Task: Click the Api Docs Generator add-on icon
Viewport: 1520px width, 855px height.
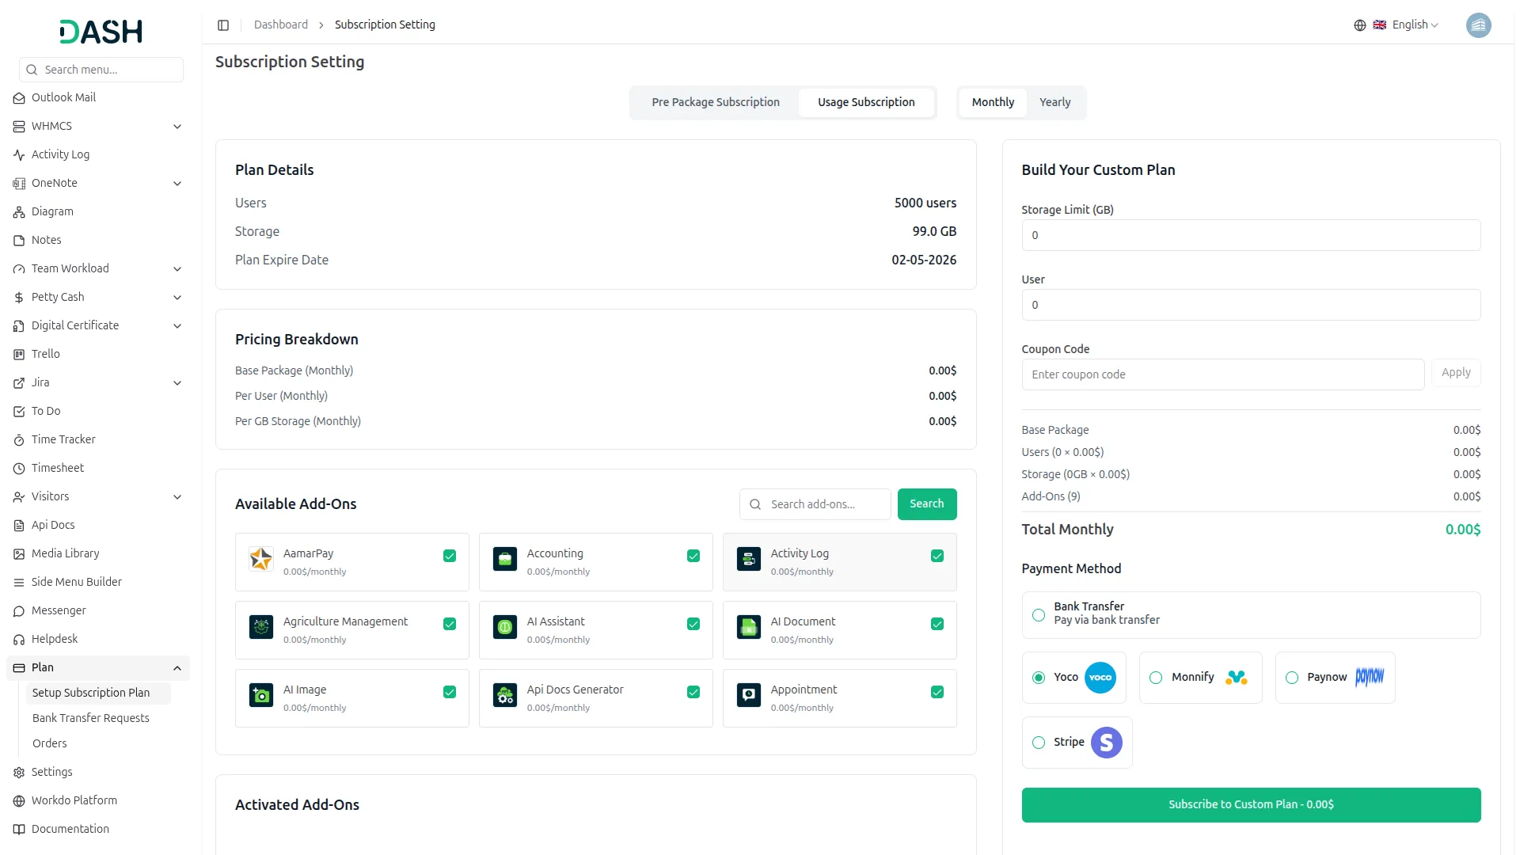Action: [505, 695]
